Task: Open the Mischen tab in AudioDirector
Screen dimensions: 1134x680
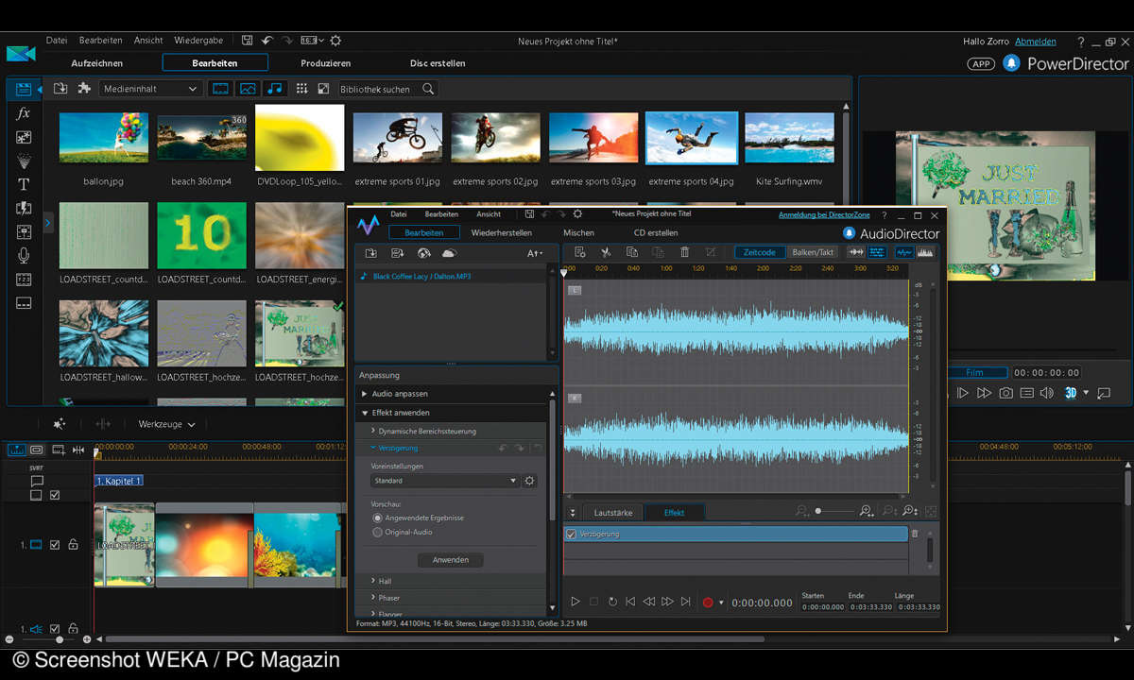Action: click(579, 232)
